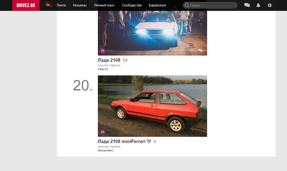287x171 pixels.
Task: Open the Лада 2108 car title link
Action: [x=109, y=60]
